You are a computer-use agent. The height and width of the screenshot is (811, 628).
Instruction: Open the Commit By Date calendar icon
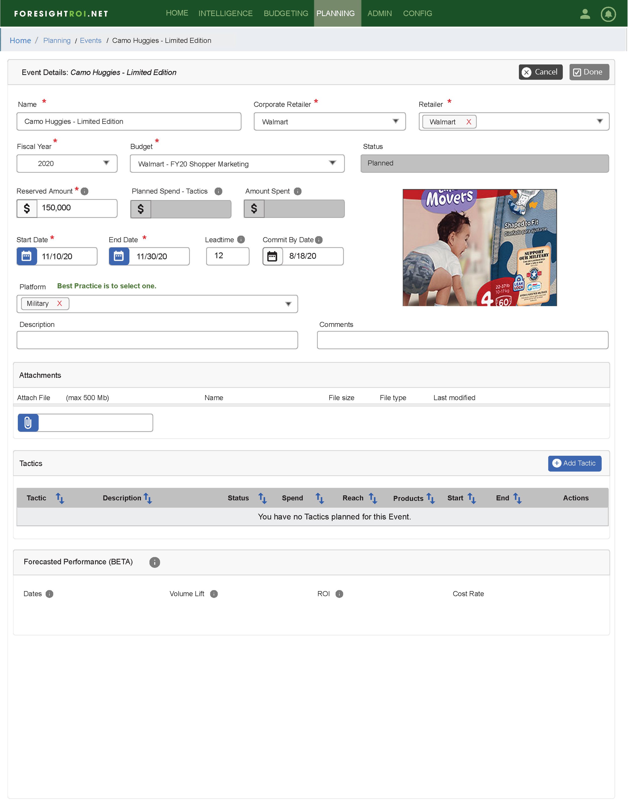pyautogui.click(x=272, y=256)
